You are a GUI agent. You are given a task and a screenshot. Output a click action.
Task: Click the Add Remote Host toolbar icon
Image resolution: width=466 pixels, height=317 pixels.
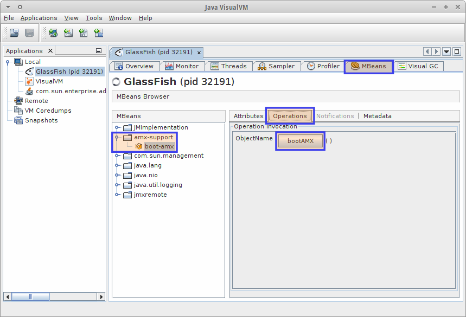(x=53, y=33)
